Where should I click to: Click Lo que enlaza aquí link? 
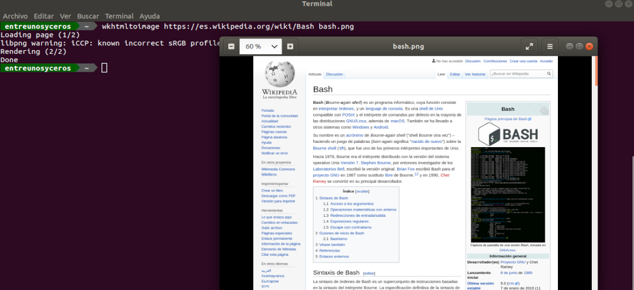pos(276,217)
